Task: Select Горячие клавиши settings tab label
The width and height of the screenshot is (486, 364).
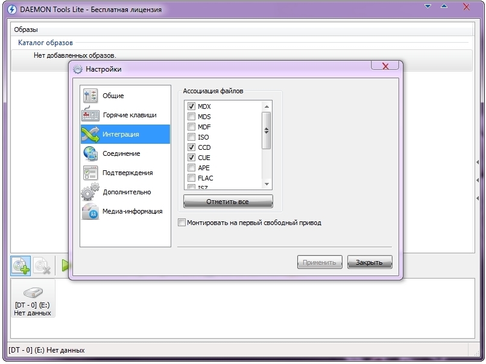Action: click(x=130, y=115)
